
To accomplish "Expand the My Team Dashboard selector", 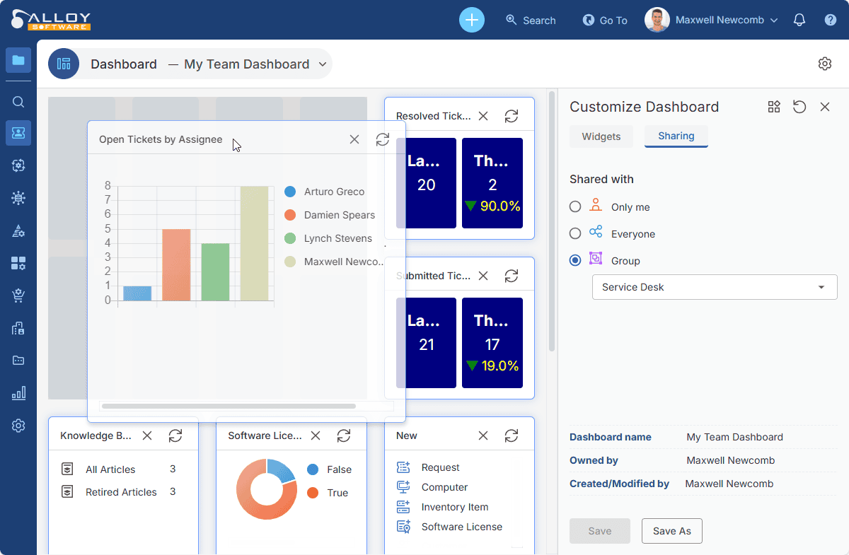I will 323,64.
